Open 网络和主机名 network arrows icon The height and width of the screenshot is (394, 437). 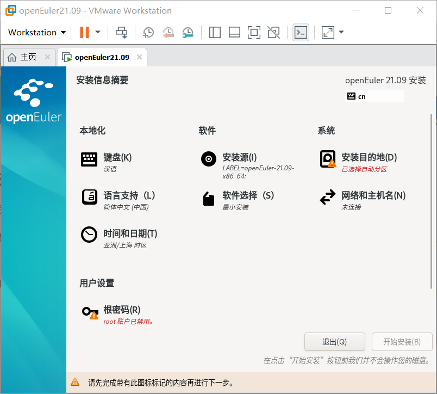click(x=328, y=197)
